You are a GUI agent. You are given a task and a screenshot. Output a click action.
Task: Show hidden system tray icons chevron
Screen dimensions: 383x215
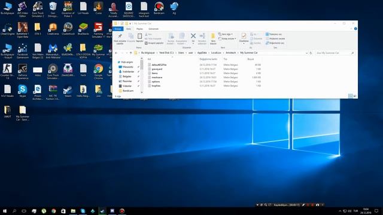[340, 211]
